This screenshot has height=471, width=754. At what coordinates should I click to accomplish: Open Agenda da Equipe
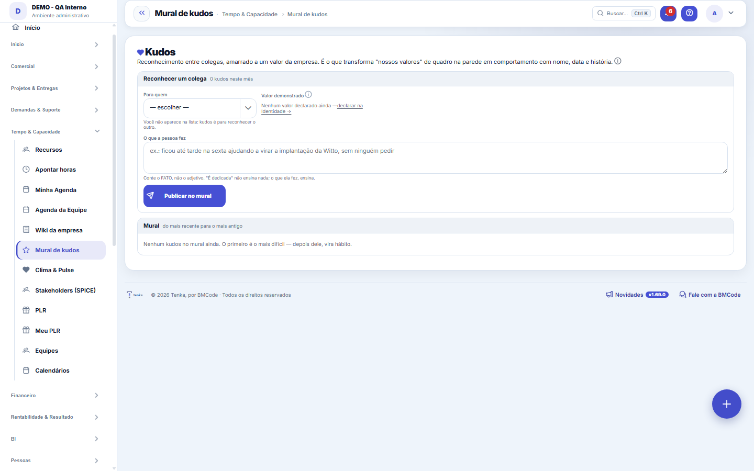[x=61, y=210]
